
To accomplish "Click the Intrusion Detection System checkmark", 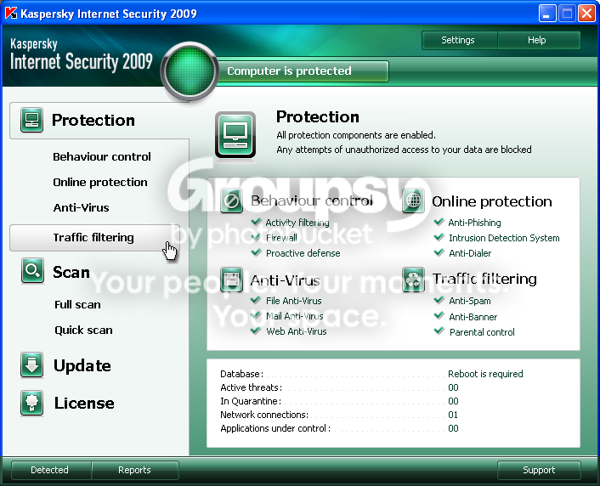I will (439, 237).
